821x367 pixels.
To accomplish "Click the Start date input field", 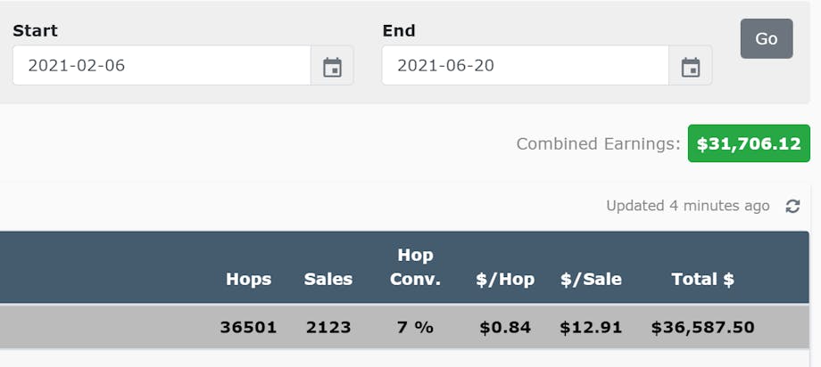I will 162,66.
